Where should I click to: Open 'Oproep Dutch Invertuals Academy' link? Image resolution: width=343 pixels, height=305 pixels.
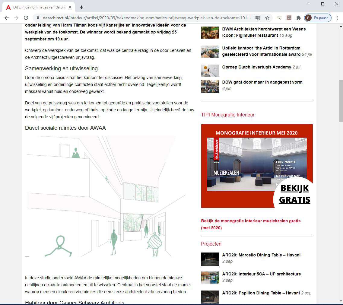[x=256, y=67]
